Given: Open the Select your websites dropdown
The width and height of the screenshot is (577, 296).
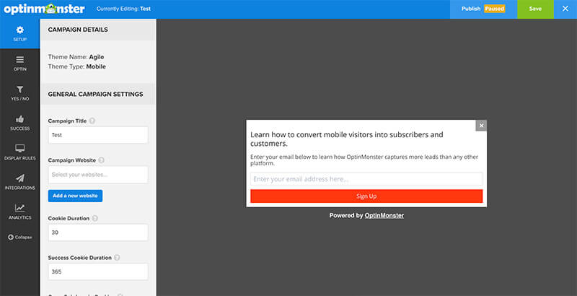Looking at the screenshot, I should [98, 175].
